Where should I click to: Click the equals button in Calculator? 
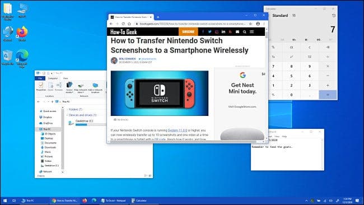coord(328,95)
